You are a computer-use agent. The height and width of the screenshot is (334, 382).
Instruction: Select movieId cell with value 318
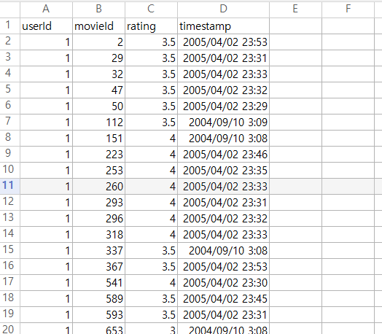(x=98, y=234)
